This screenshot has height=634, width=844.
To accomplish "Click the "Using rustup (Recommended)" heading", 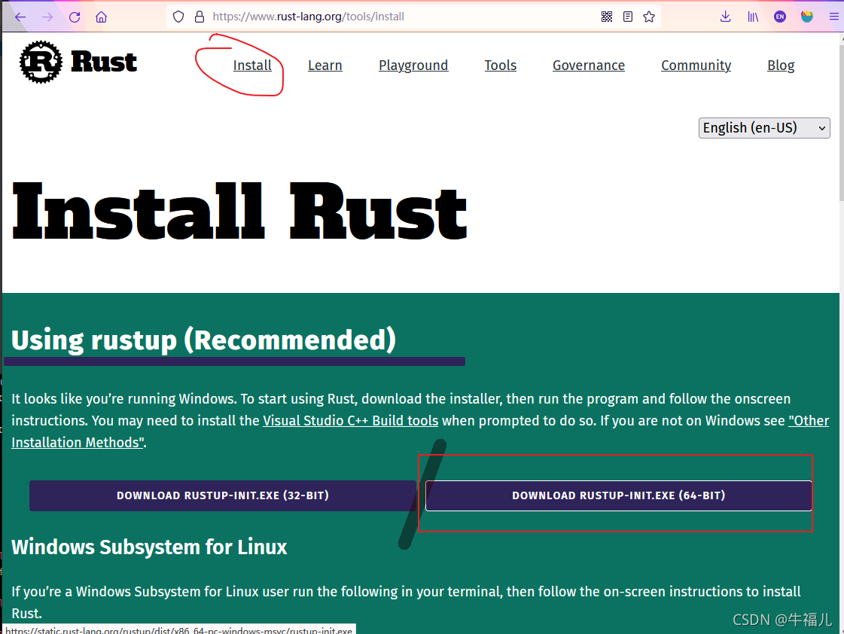I will pyautogui.click(x=203, y=340).
